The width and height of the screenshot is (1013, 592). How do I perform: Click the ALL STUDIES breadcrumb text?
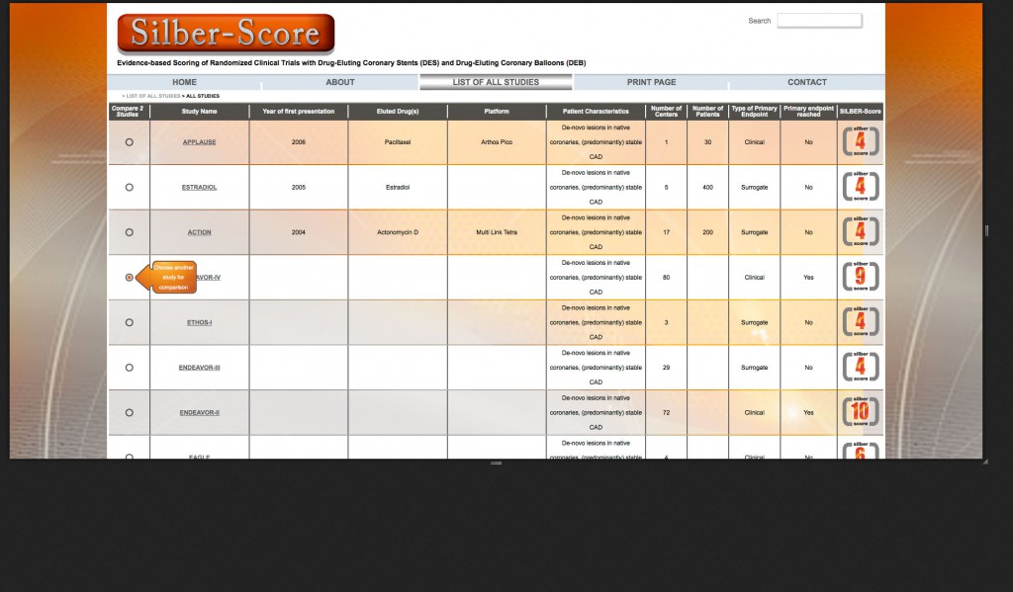tap(203, 96)
